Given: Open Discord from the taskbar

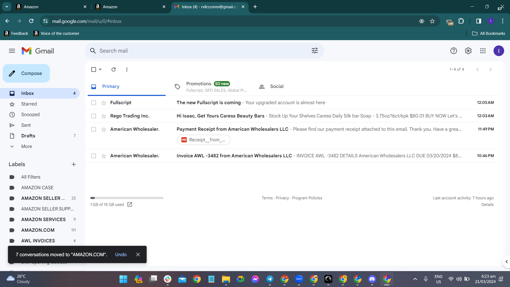Looking at the screenshot, I should [x=372, y=279].
